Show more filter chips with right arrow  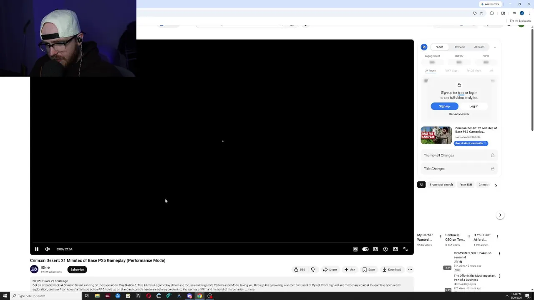[496, 185]
